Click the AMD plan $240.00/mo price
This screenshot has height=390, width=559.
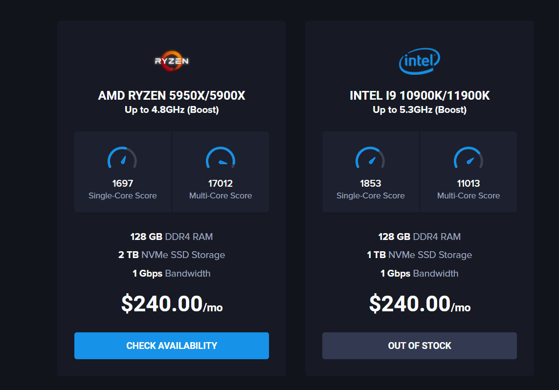(172, 304)
